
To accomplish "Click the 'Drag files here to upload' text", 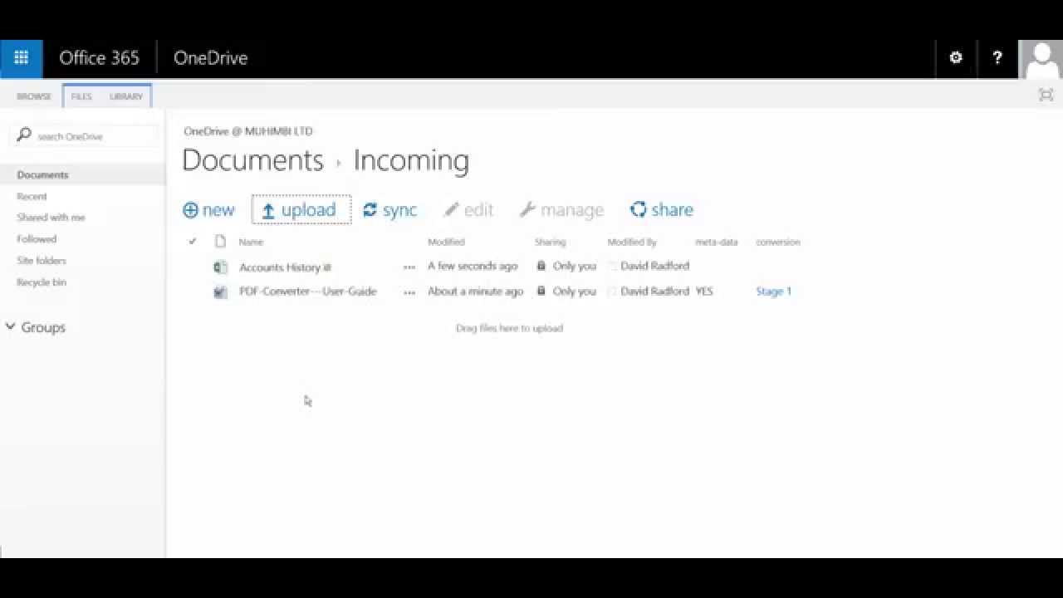I will click(x=509, y=328).
